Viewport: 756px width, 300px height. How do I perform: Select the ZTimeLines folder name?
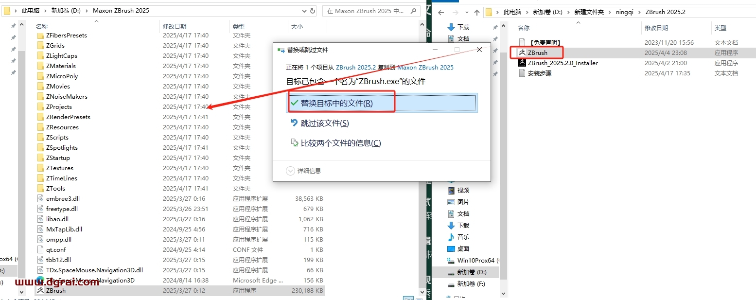coord(62,178)
